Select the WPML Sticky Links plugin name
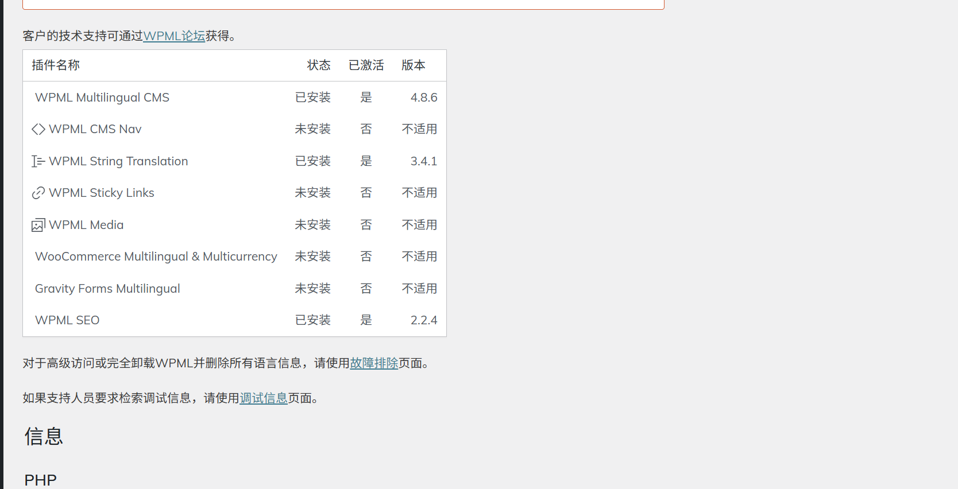Image resolution: width=958 pixels, height=489 pixels. click(x=102, y=193)
